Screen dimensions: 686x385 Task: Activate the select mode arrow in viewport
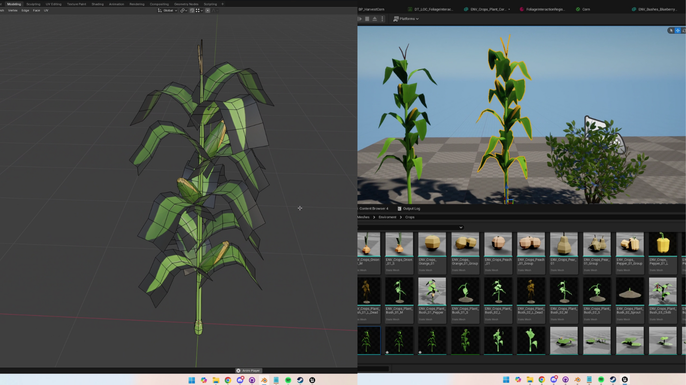[671, 30]
